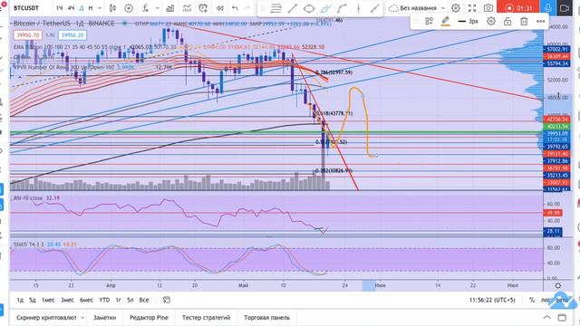The image size is (580, 326).
Task: Open the Без названия layout dropdown
Action: (417, 8)
